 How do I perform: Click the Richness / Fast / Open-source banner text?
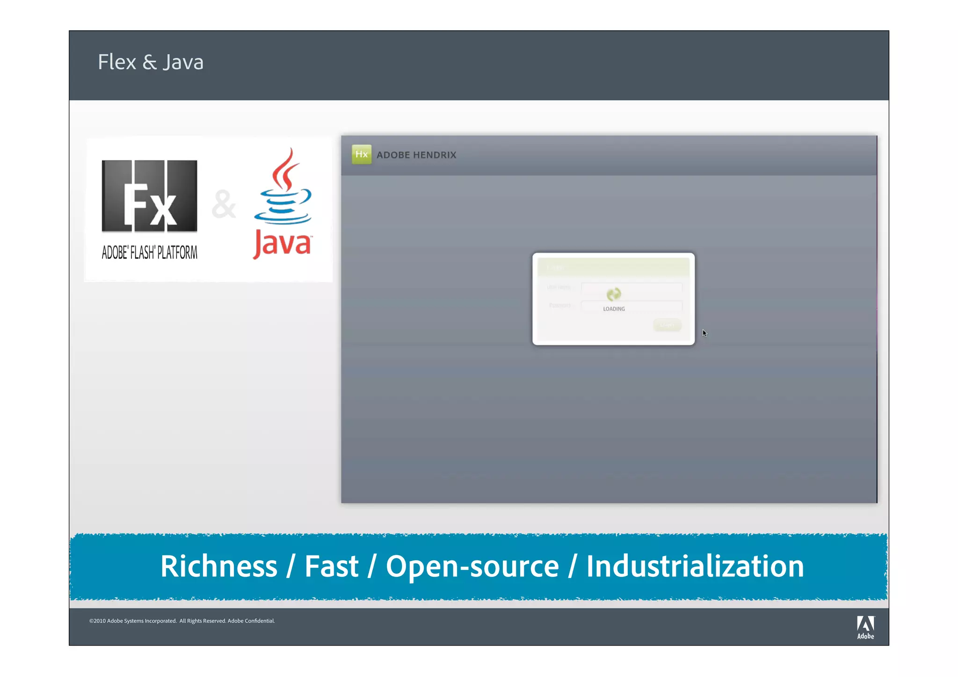click(482, 567)
